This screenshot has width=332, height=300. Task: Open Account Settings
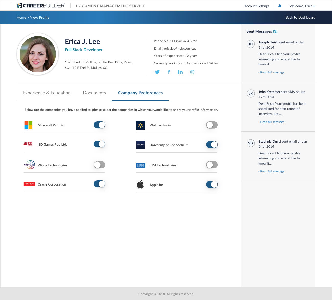257,6
